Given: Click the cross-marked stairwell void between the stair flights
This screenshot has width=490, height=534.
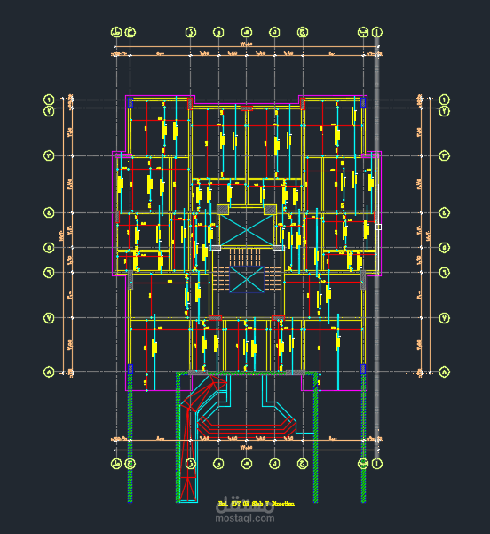Looking at the screenshot, I should point(247,279).
